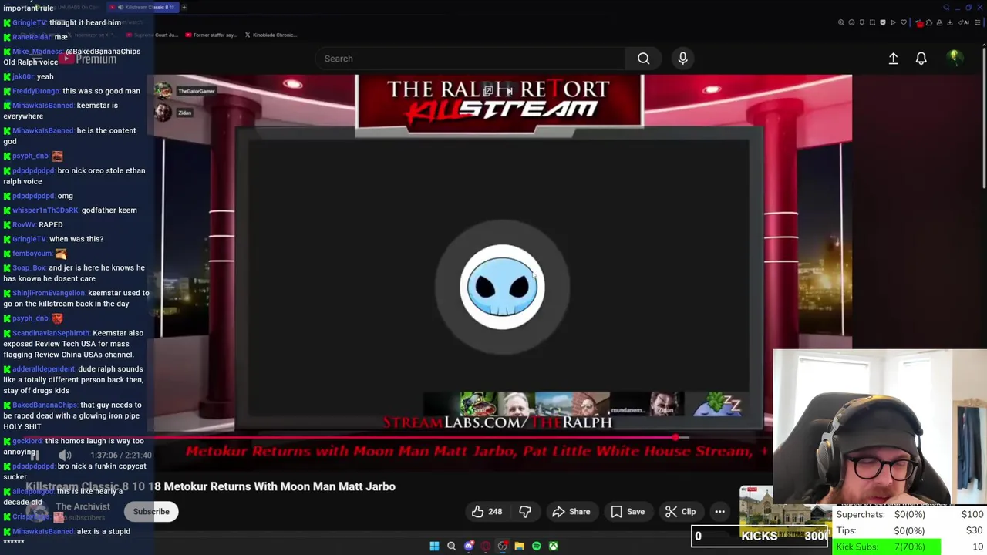Viewport: 987px width, 555px height.
Task: Click the webcam overlay of streamer
Action: click(x=880, y=428)
